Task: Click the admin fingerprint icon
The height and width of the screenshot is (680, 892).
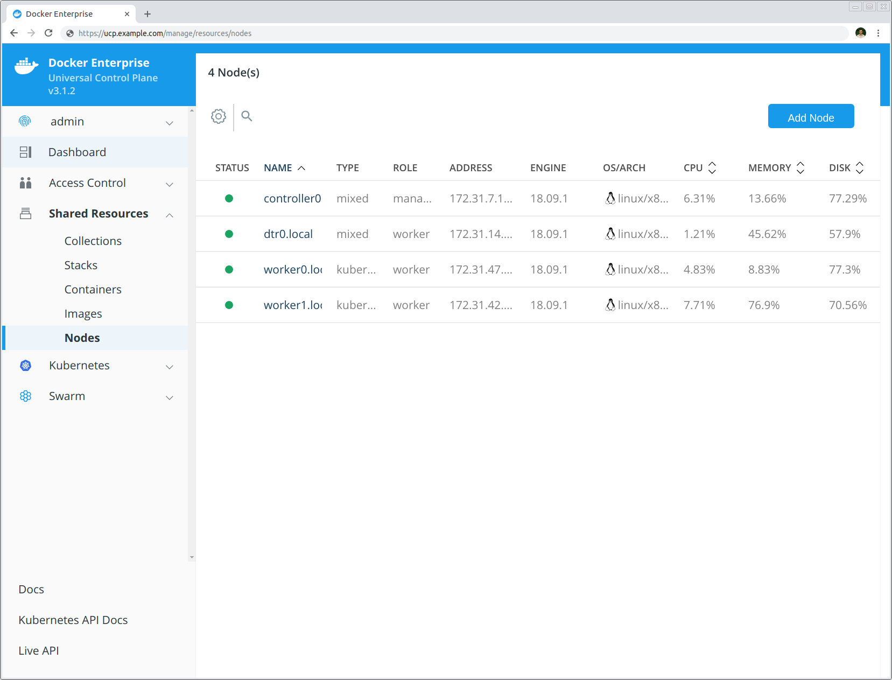Action: (x=25, y=121)
